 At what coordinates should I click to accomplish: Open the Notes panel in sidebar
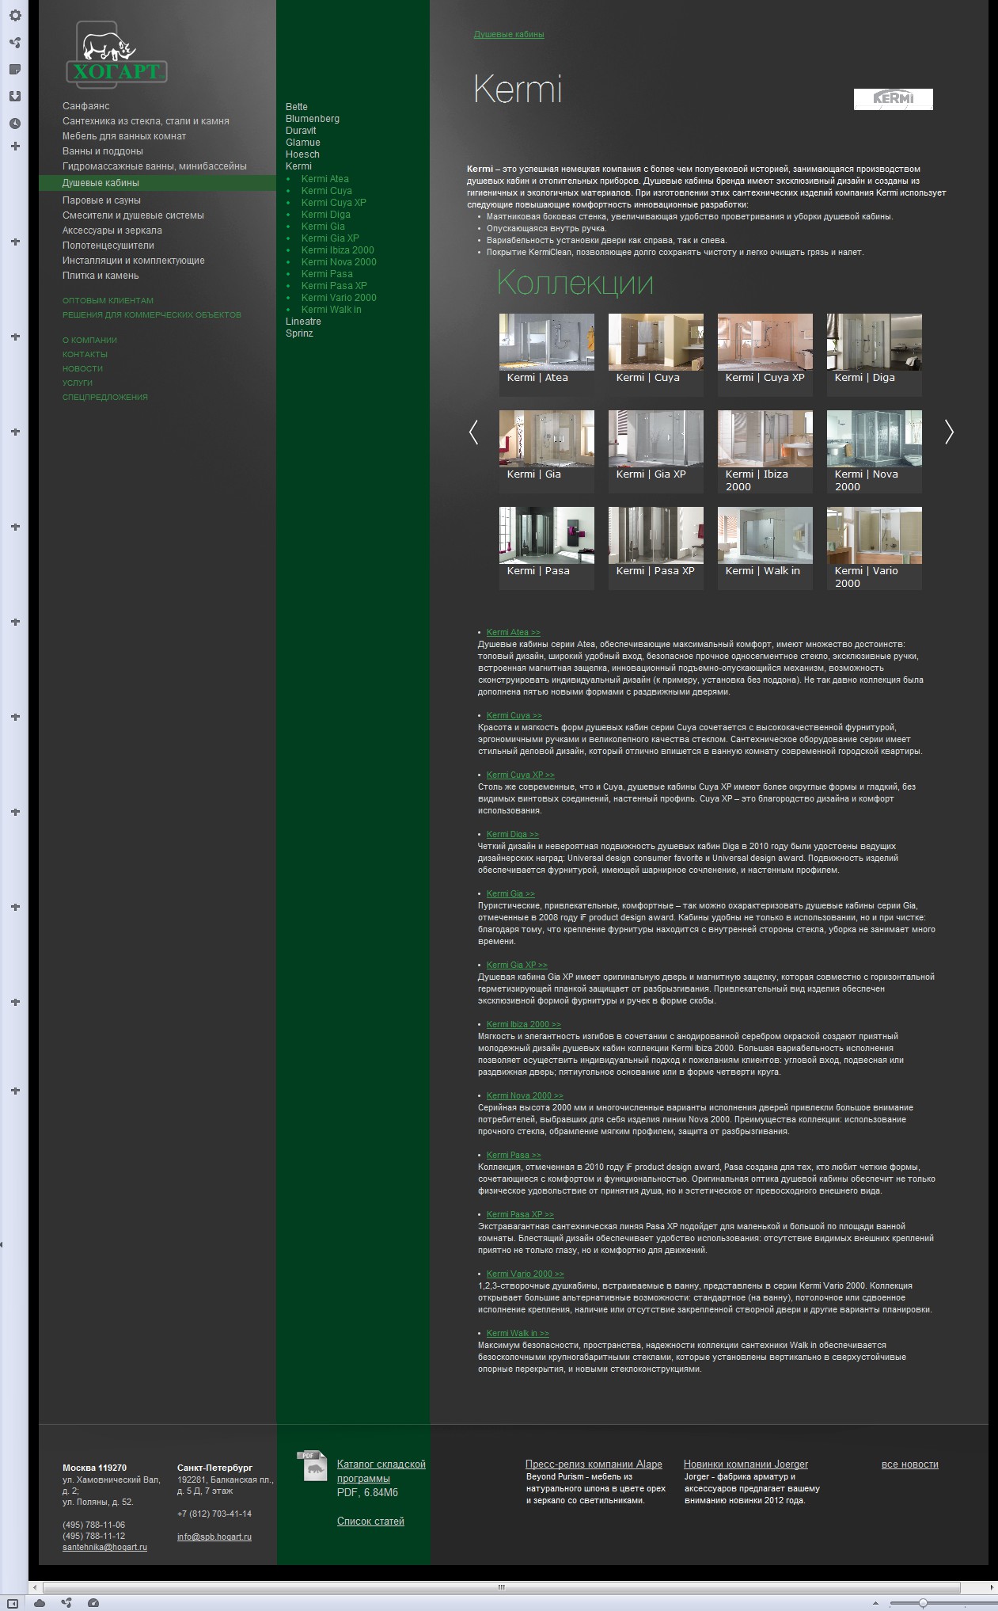[14, 70]
